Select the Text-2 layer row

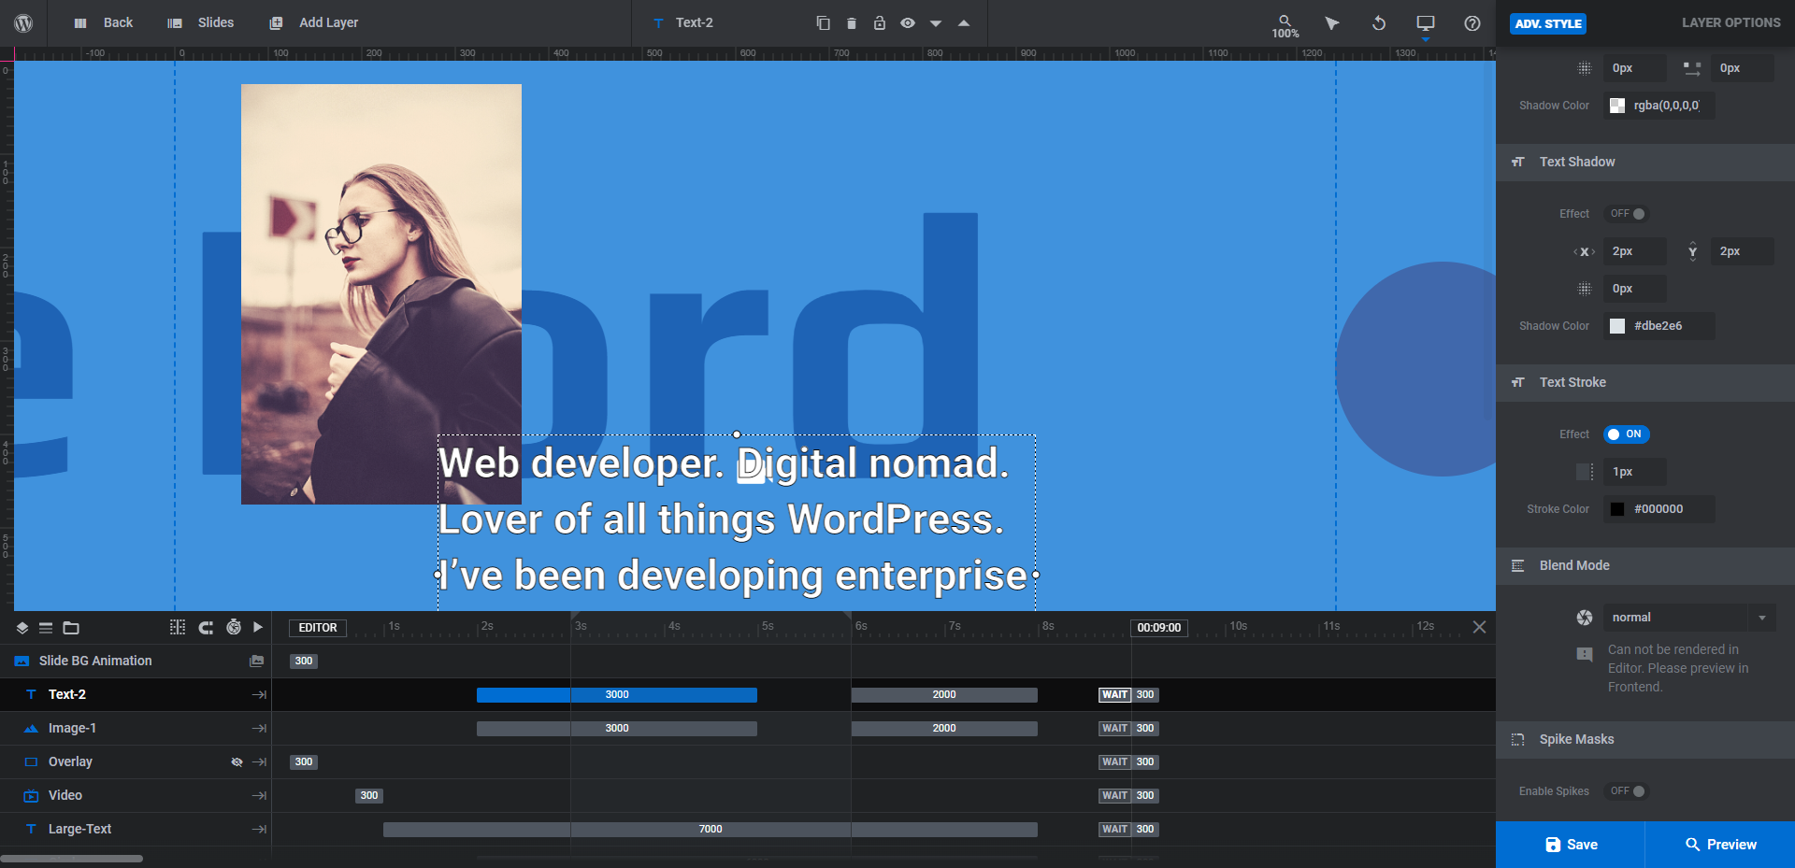[x=136, y=694]
